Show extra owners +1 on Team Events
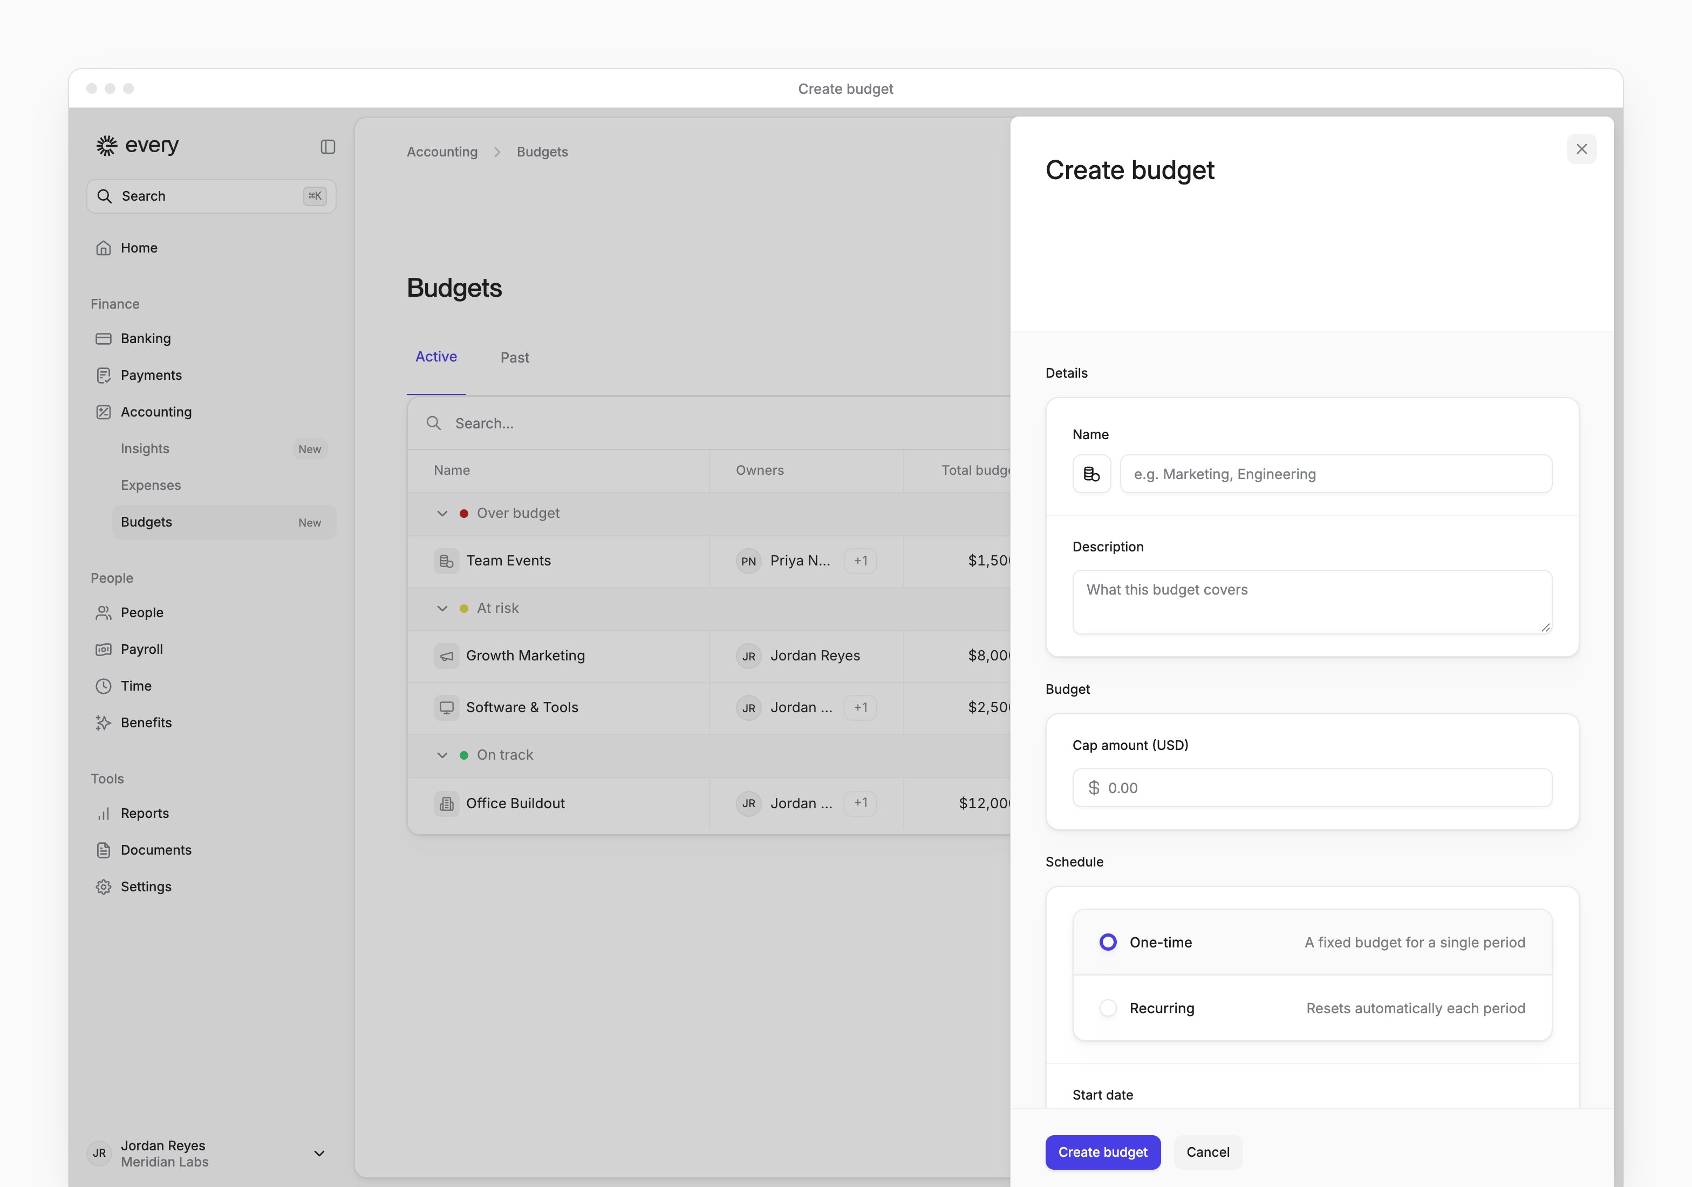1692x1187 pixels. [860, 561]
